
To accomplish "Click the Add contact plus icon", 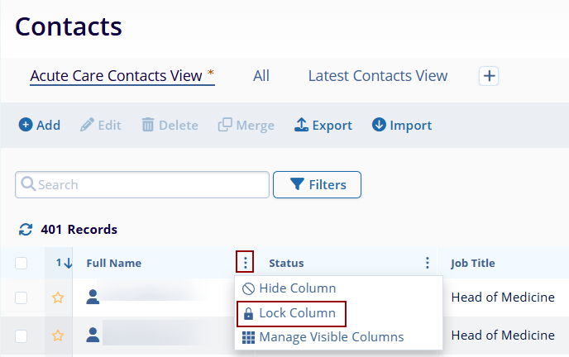I will coord(26,126).
